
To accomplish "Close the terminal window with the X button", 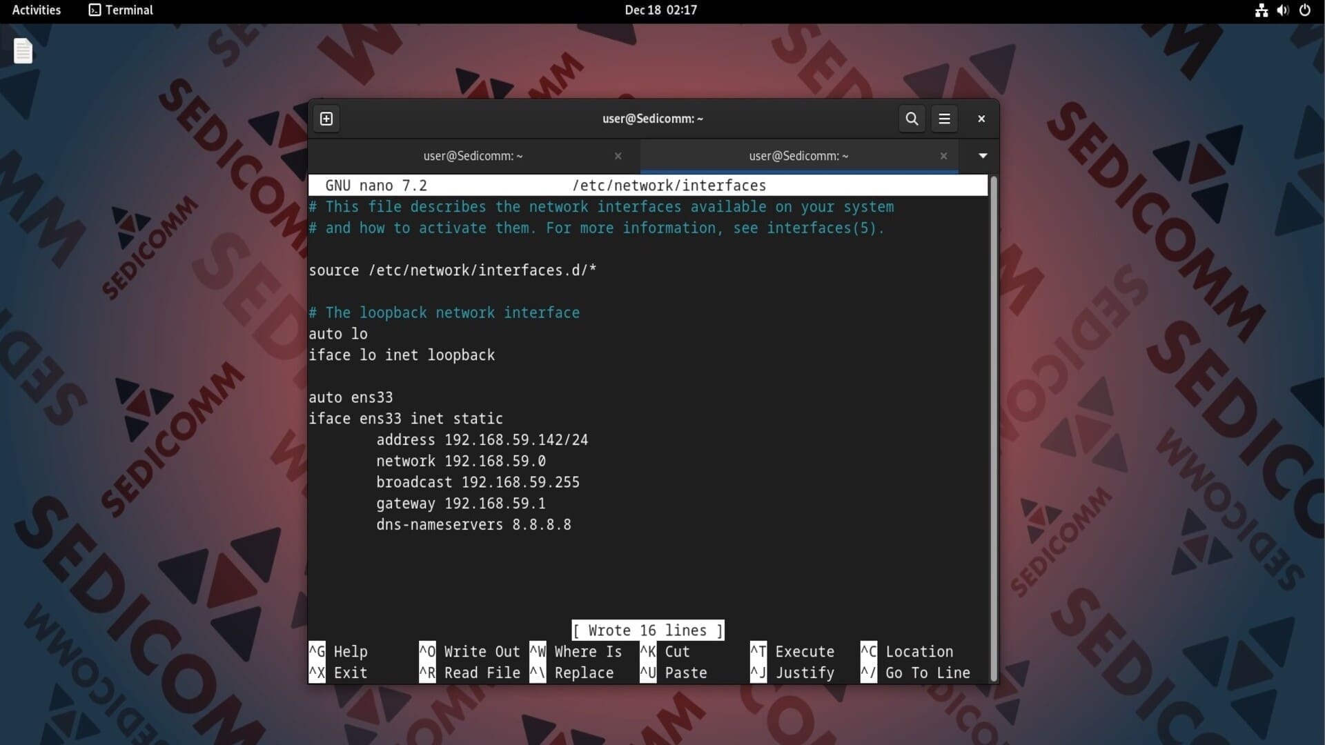I will pyautogui.click(x=981, y=119).
